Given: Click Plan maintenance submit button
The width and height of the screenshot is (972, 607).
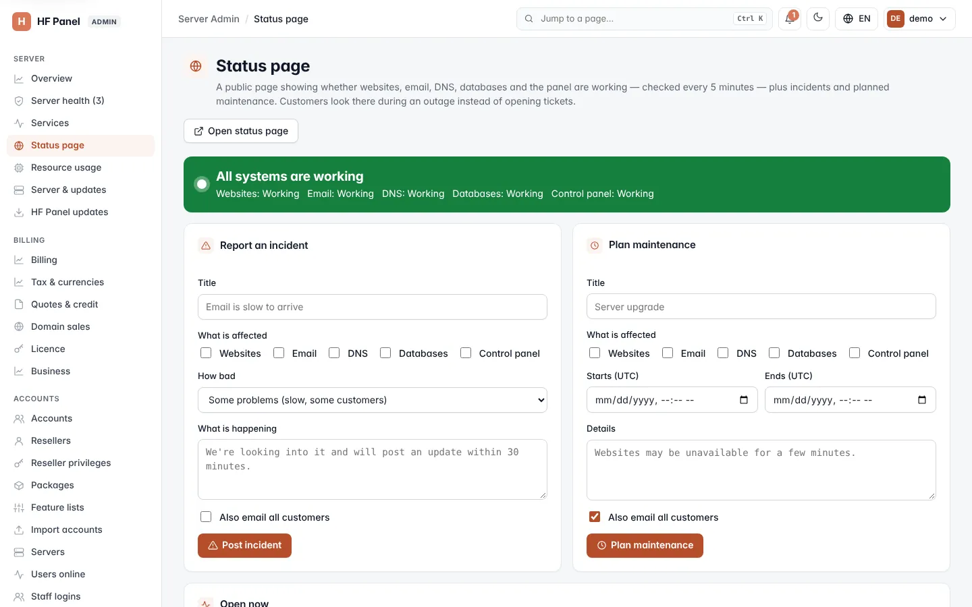Looking at the screenshot, I should tap(645, 546).
